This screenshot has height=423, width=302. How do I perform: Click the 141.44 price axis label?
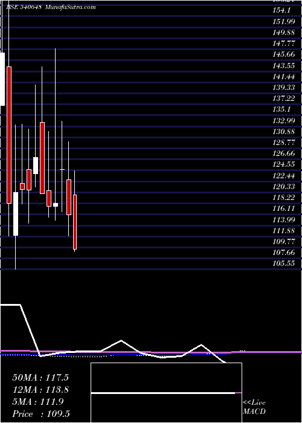(284, 77)
